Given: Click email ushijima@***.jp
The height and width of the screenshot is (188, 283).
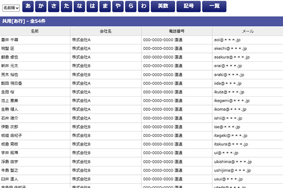Looking at the screenshot, I should click(233, 170).
